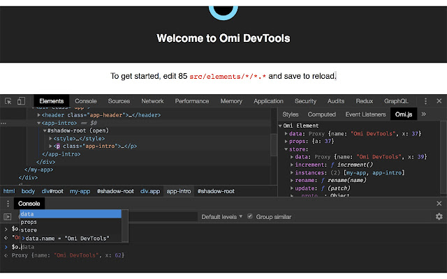Click the ellipsis beside app-intro row
Screen dimensions: 447x279
[x=3, y=123]
